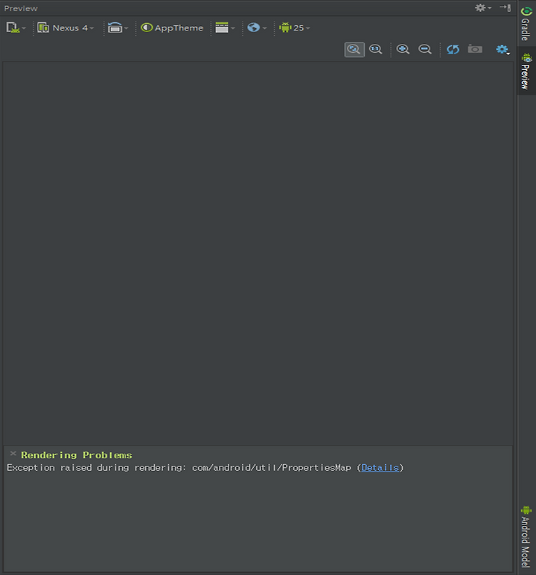Open the Gradle side tab

point(526,24)
